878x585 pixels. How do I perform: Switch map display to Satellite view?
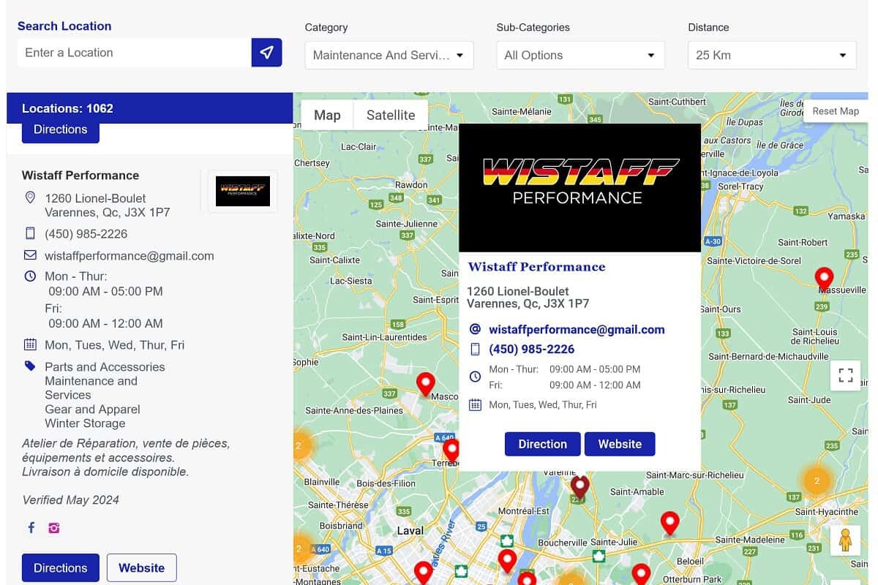tap(390, 115)
